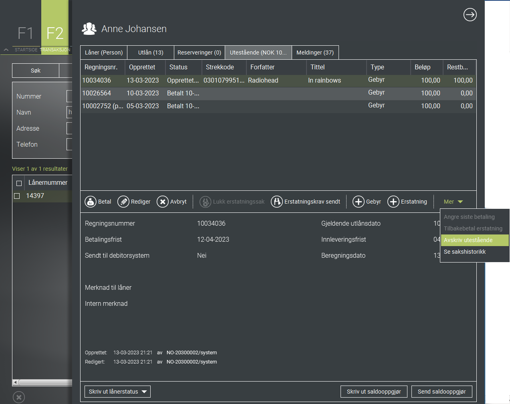Screen dimensions: 510x404
Task: Click Send saldooppgjør button
Action: 442,392
